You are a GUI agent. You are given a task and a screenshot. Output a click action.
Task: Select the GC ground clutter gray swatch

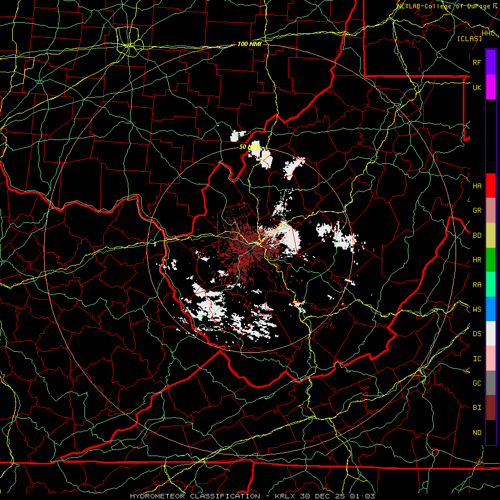coord(491,383)
